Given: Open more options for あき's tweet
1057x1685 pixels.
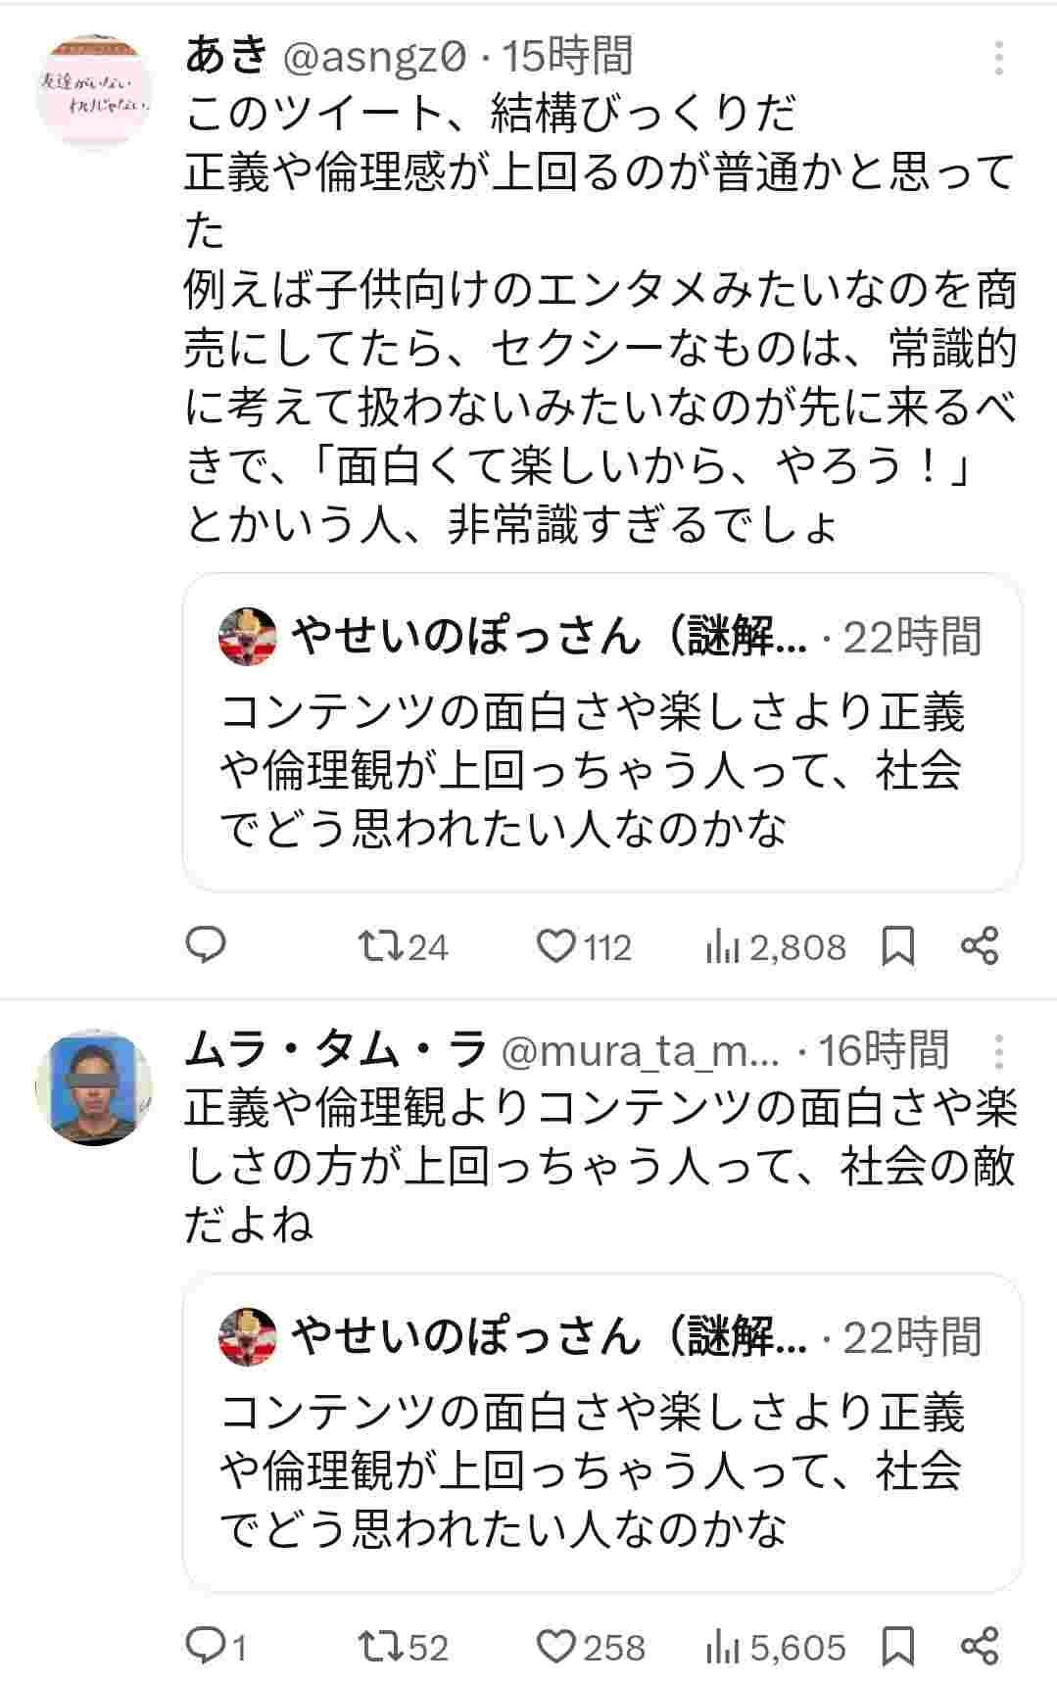Looking at the screenshot, I should tap(998, 59).
